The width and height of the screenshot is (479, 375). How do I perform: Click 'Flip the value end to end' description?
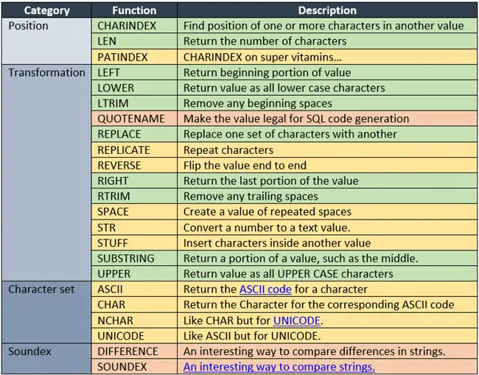[245, 166]
